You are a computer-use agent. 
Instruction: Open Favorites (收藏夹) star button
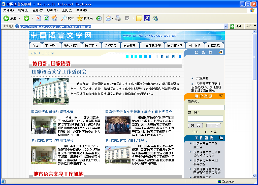[x=85, y=18]
